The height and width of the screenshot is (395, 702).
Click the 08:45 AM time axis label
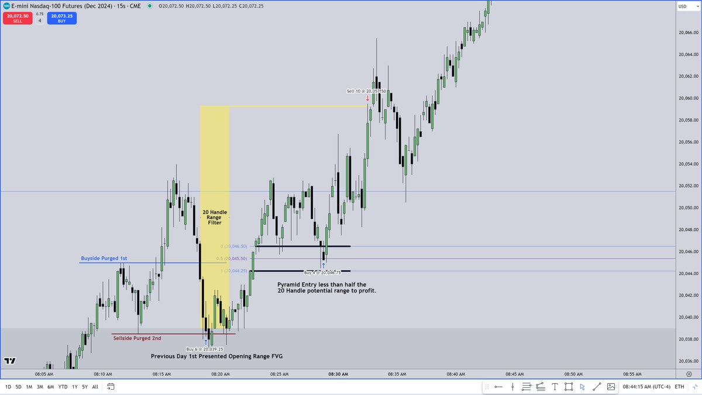(x=515, y=373)
